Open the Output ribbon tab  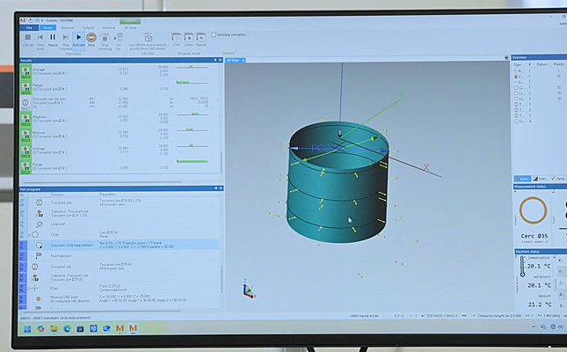tap(88, 27)
